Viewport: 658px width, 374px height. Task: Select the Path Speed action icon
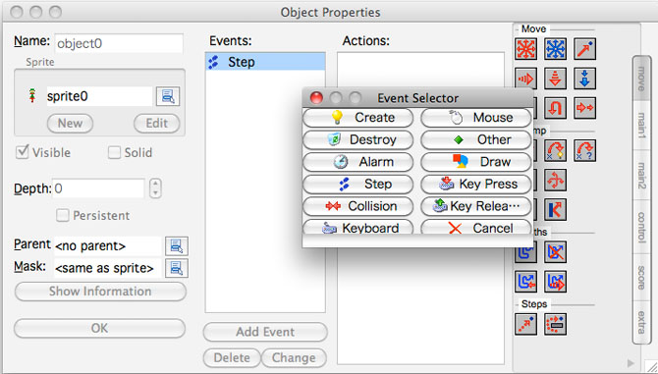(x=555, y=282)
